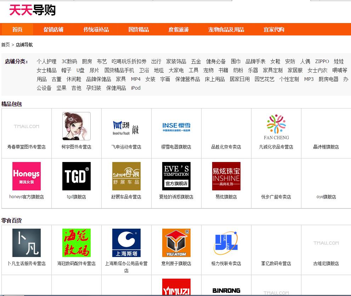This screenshot has height=296, width=351.
Task: Open the 掌亿数码专营店 store link
Action: click(x=276, y=263)
